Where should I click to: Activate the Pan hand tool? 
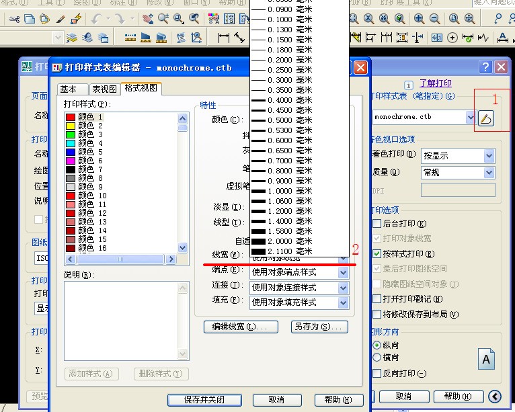coord(148,19)
